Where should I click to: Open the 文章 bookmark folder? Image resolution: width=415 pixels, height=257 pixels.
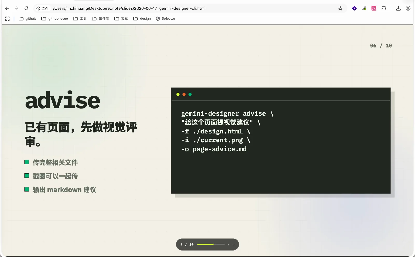click(121, 18)
